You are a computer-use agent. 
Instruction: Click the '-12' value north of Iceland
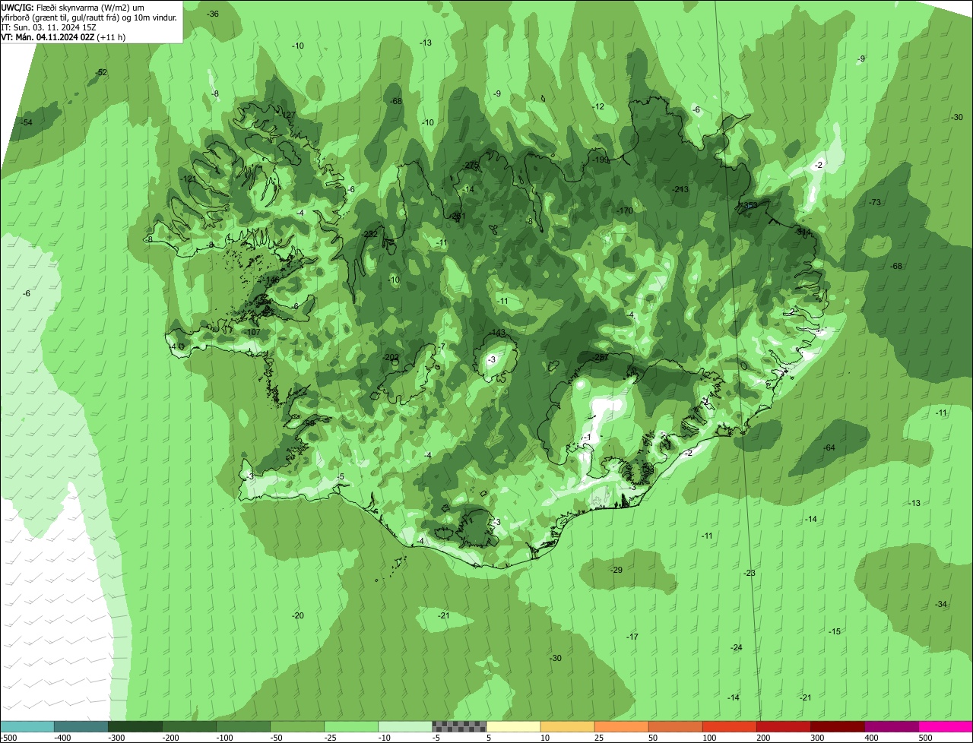click(x=598, y=106)
